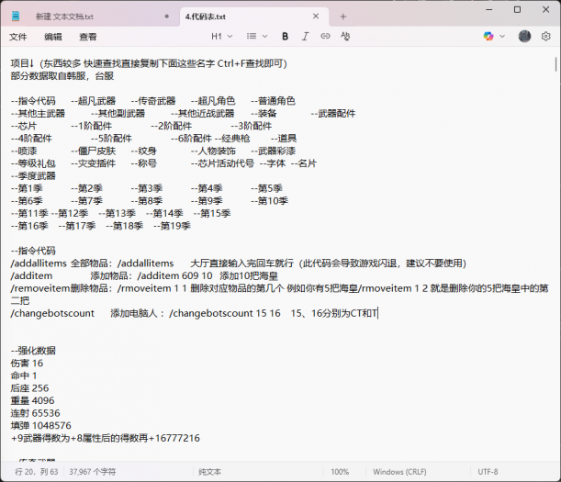
Task: Click the text --武器配件
Action: [333, 114]
